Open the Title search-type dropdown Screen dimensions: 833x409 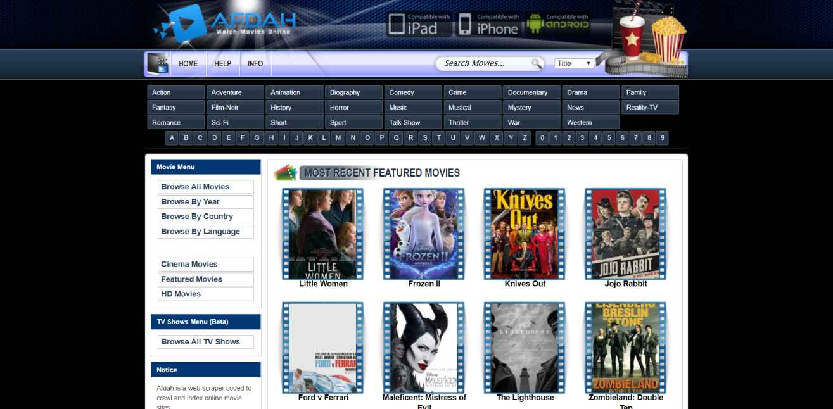coord(575,63)
